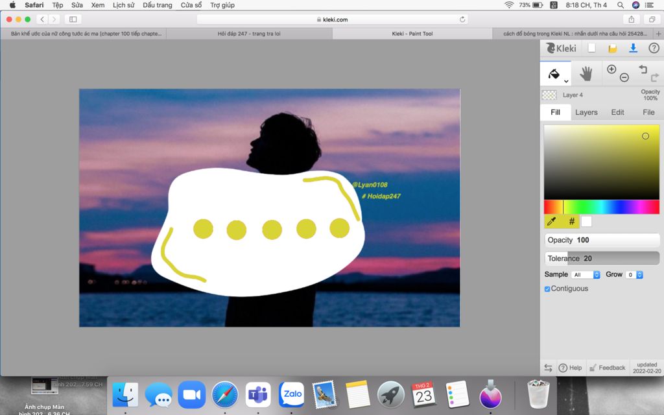Save the image with the blue download icon
The width and height of the screenshot is (664, 415).
pos(633,48)
